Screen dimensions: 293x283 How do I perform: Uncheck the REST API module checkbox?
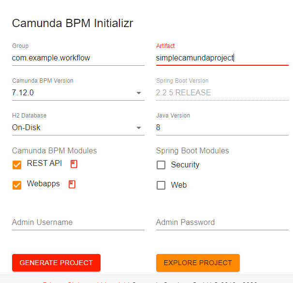pyautogui.click(x=17, y=165)
